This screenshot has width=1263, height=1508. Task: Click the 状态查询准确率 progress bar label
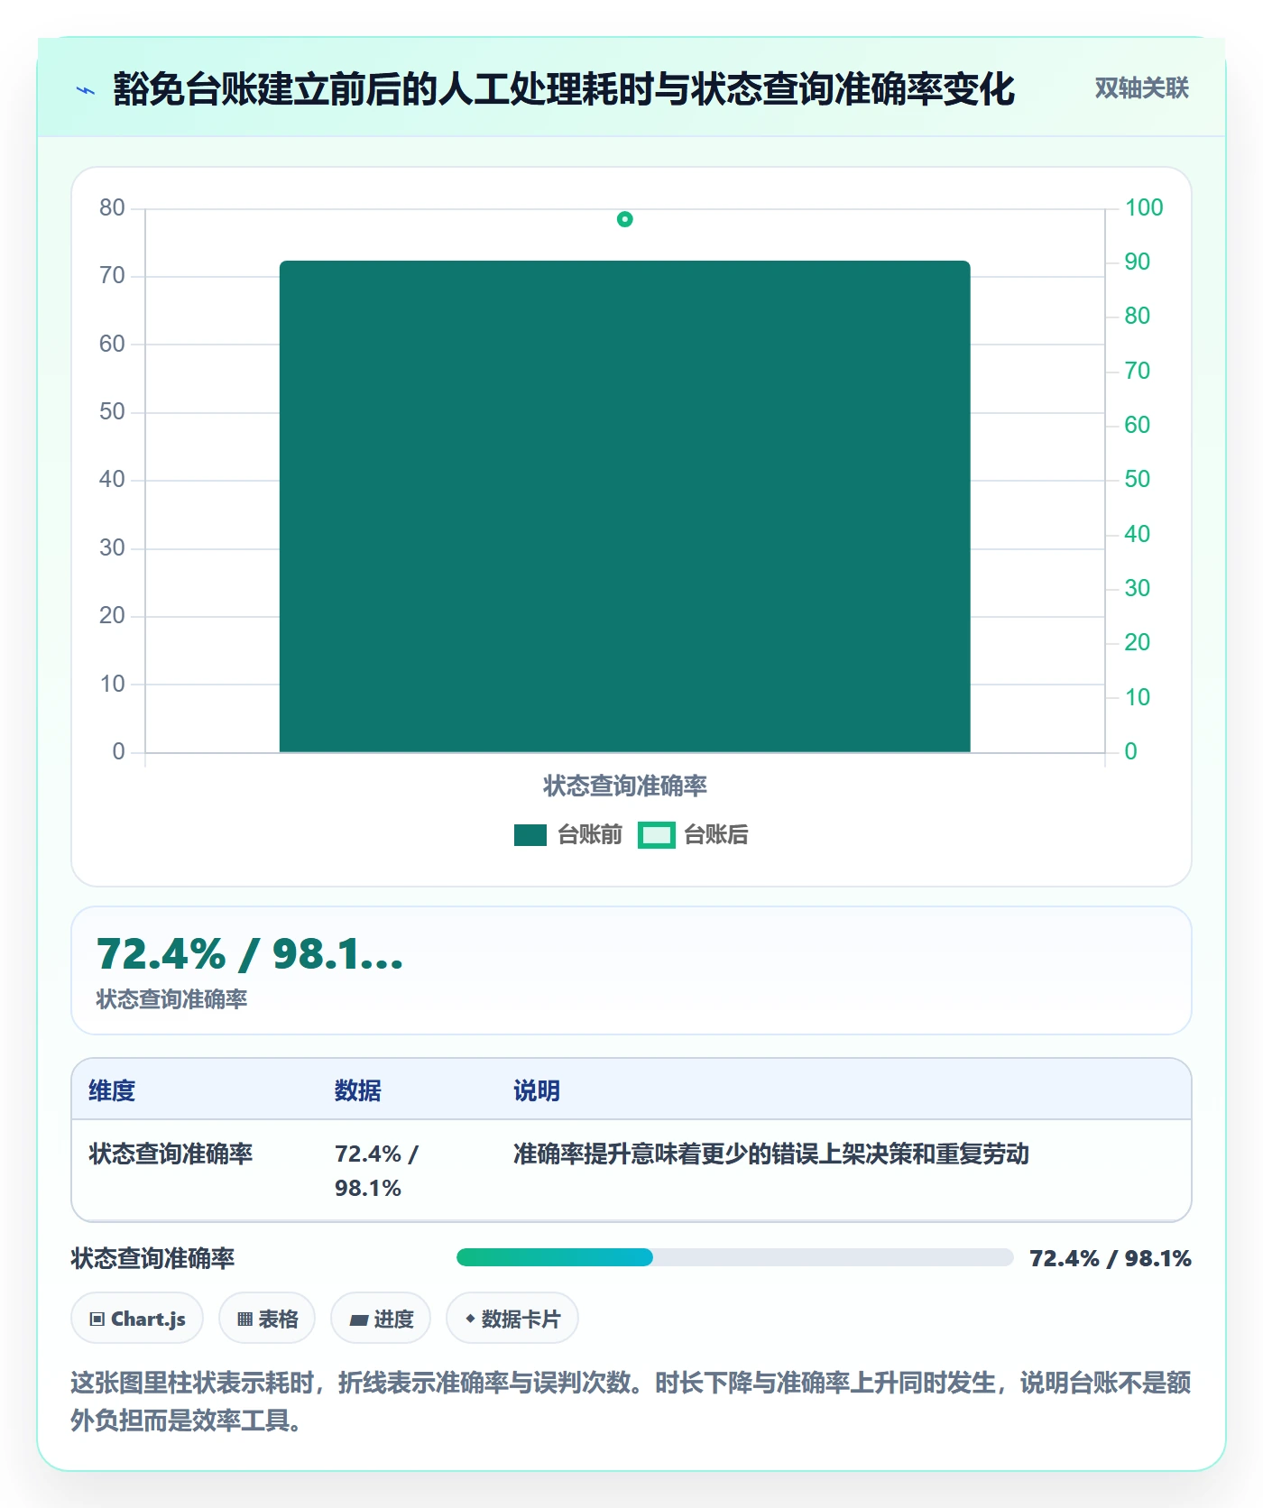(x=152, y=1258)
